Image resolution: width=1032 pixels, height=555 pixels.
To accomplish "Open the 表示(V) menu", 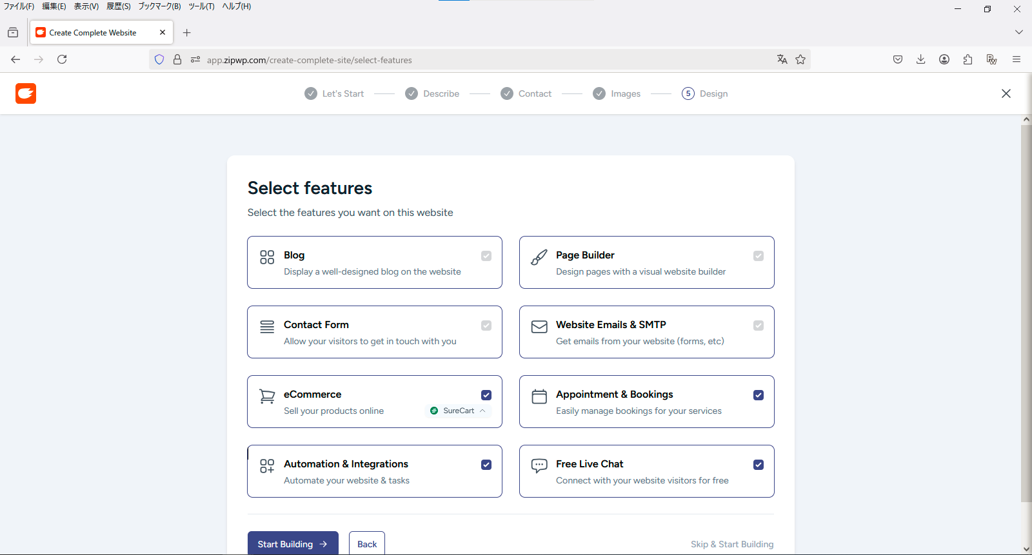I will click(x=86, y=6).
